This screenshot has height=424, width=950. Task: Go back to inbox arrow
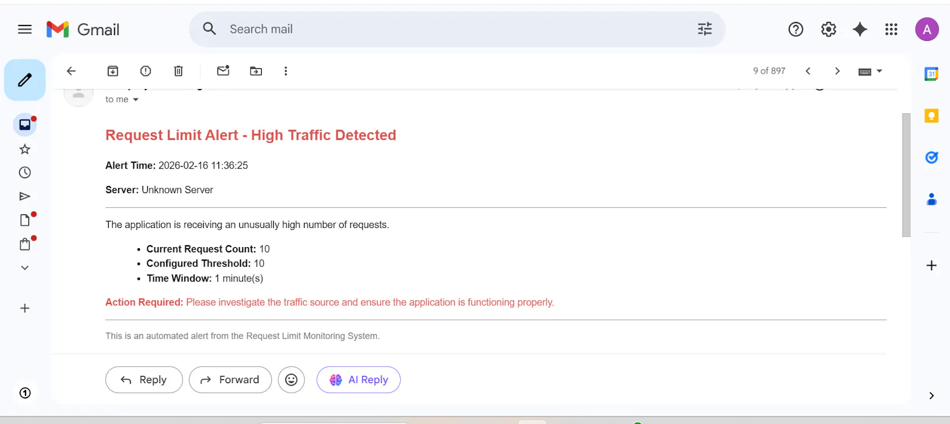tap(71, 71)
